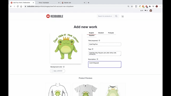
Task: Click the Add new work heading
Action: tap(85, 27)
